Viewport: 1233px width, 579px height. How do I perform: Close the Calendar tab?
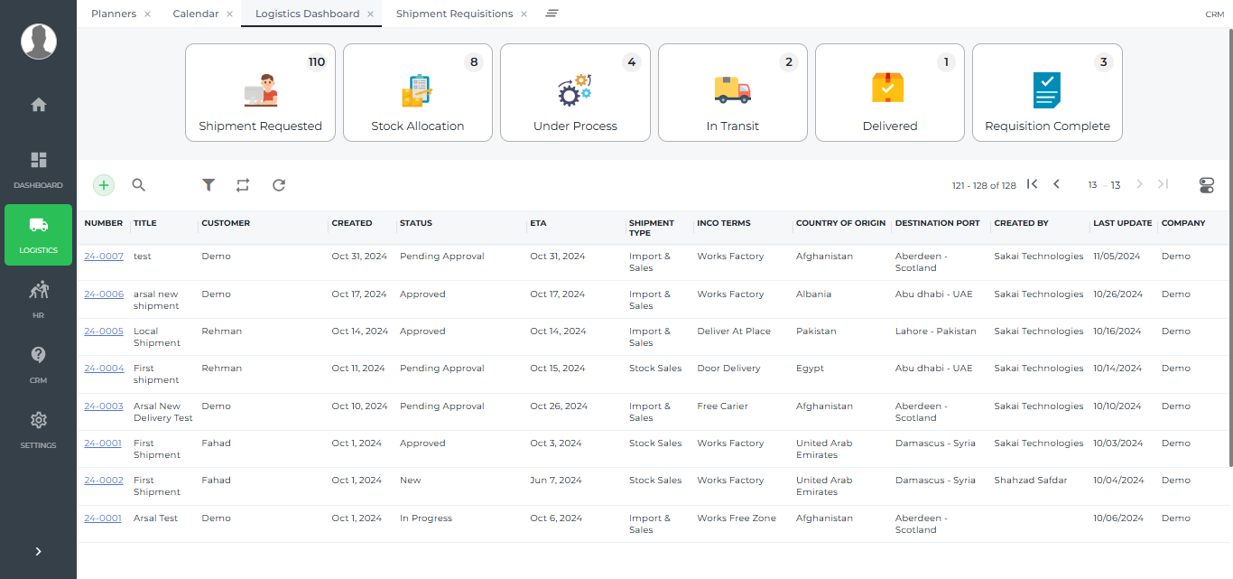pos(229,14)
